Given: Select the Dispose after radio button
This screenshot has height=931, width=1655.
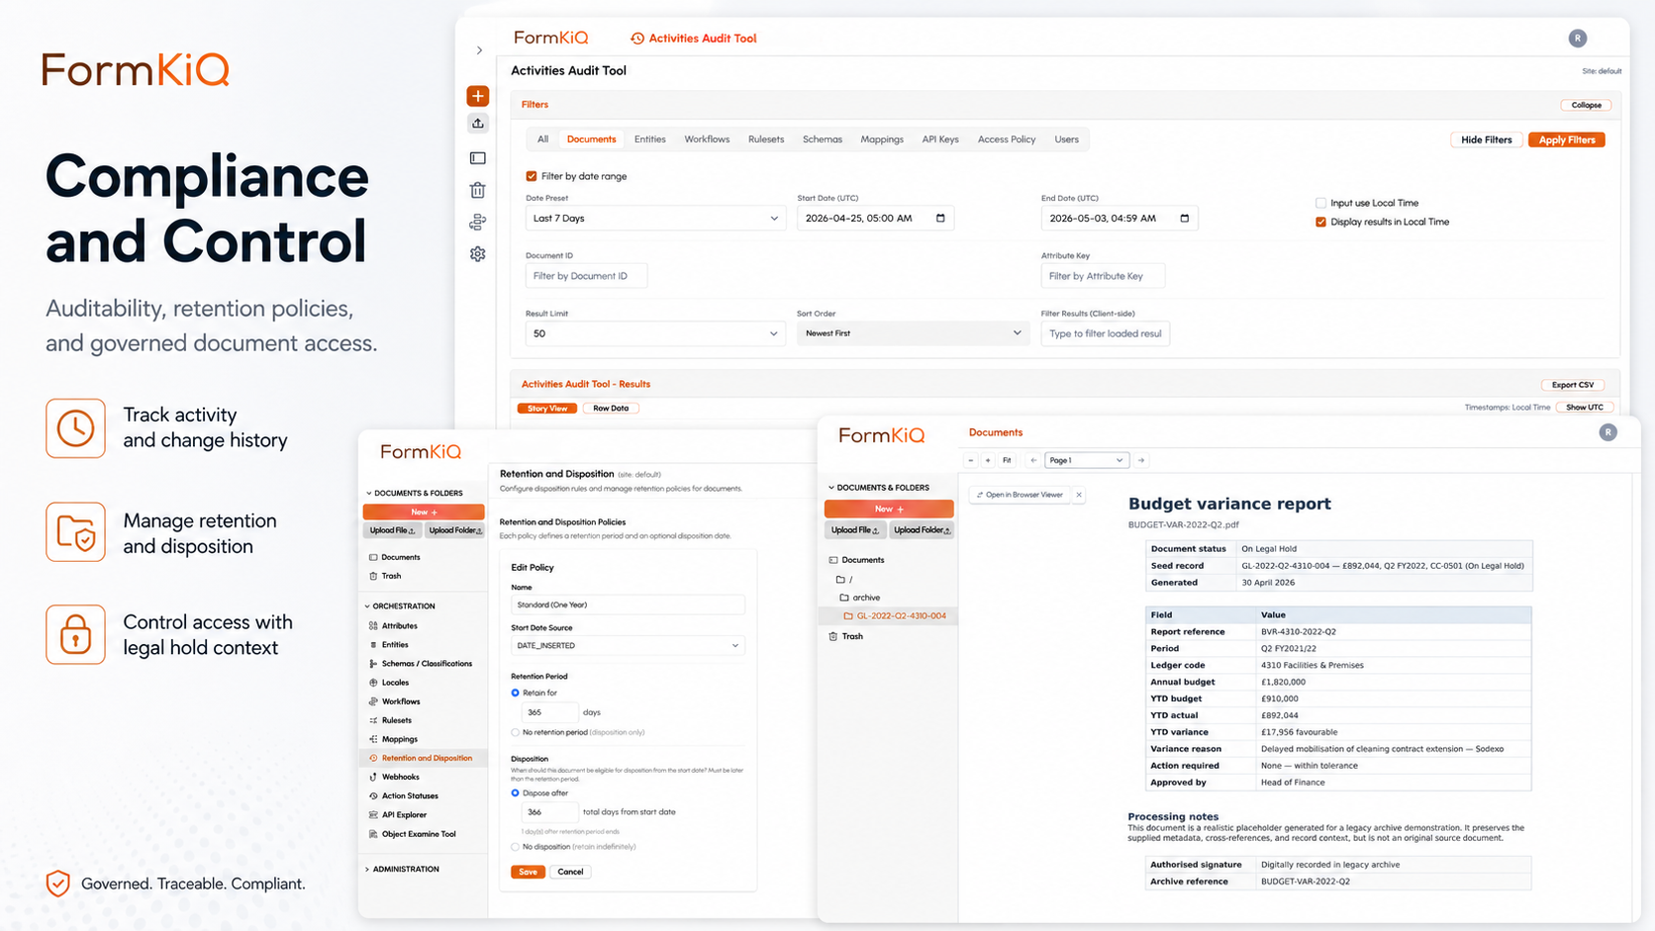Looking at the screenshot, I should point(515,792).
